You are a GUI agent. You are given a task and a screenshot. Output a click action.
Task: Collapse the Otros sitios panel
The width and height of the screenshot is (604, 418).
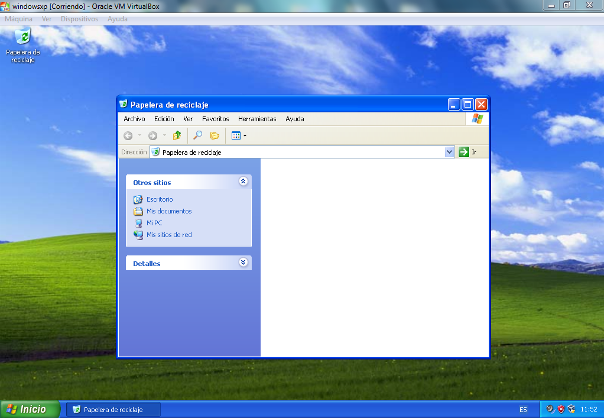[243, 181]
